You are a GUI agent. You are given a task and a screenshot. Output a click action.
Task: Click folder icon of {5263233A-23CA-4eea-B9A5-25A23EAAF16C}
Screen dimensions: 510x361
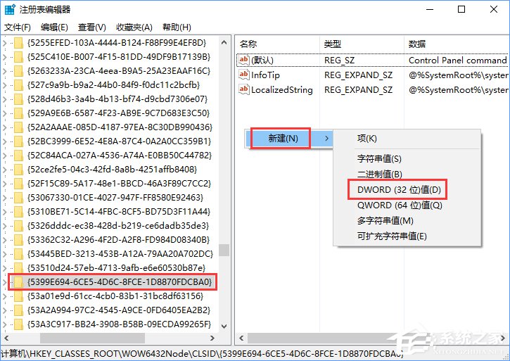click(x=18, y=71)
